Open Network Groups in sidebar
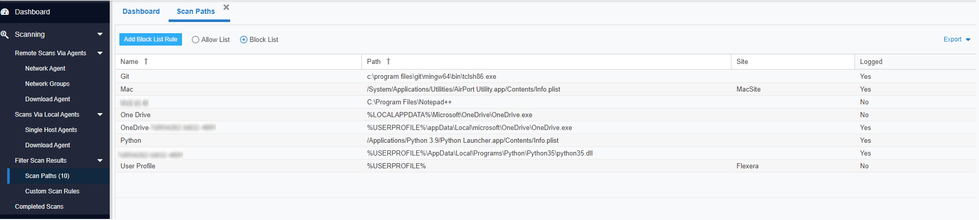This screenshot has width=979, height=220. click(47, 84)
